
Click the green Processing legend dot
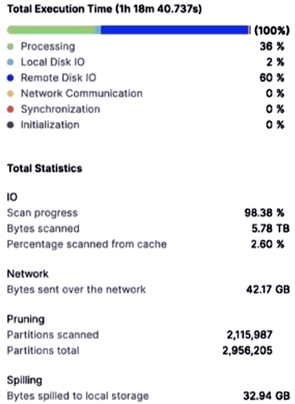(10, 46)
